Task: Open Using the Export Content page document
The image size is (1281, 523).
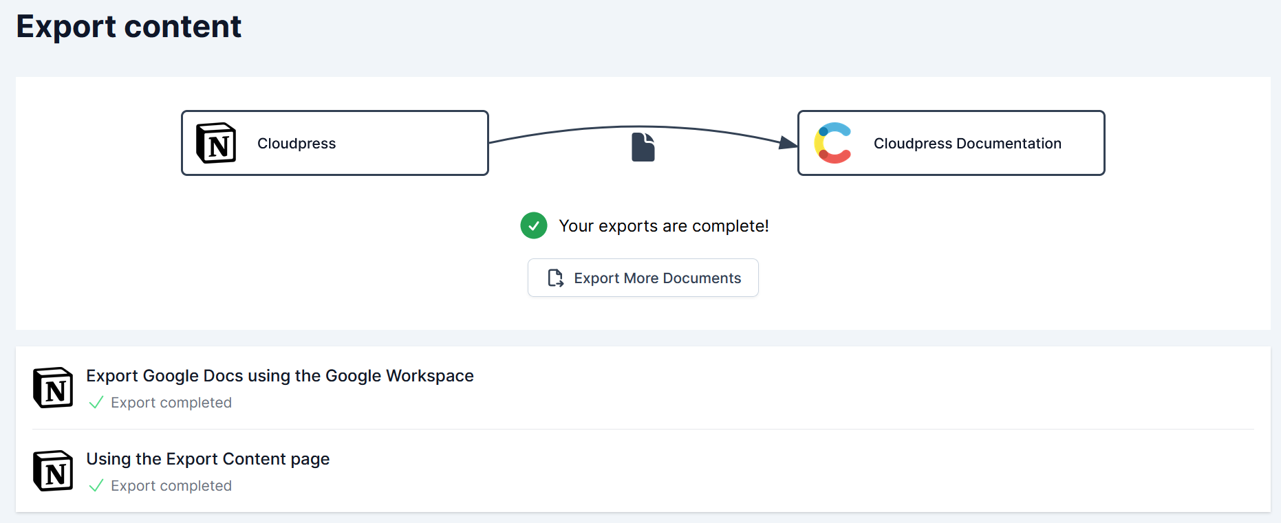Action: tap(208, 459)
